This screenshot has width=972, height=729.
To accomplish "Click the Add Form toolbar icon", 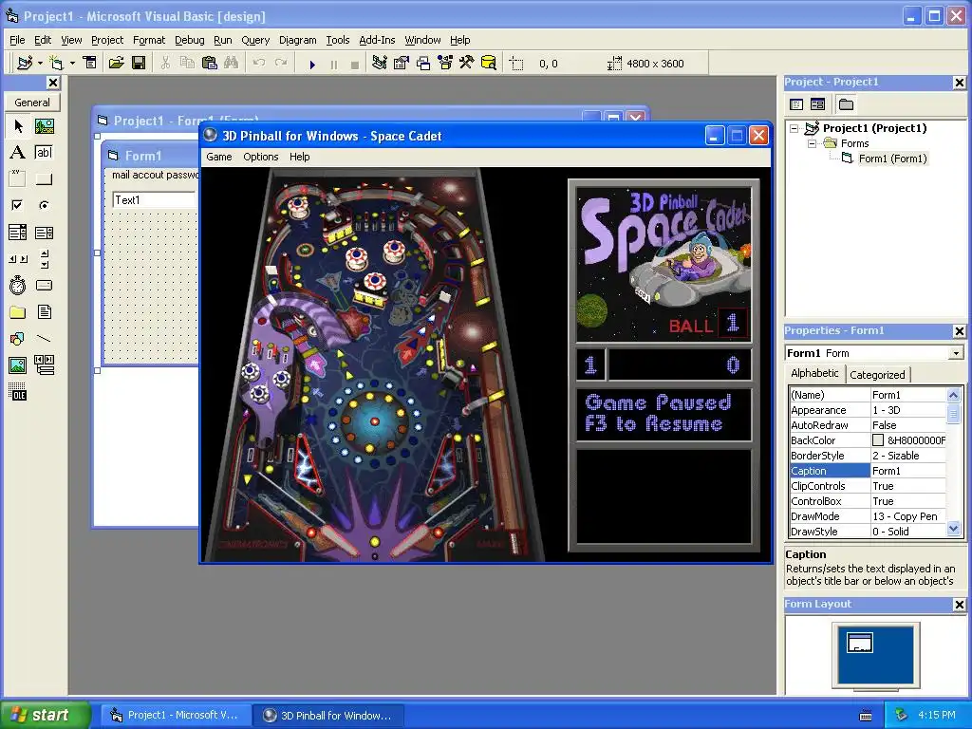I will [56, 63].
